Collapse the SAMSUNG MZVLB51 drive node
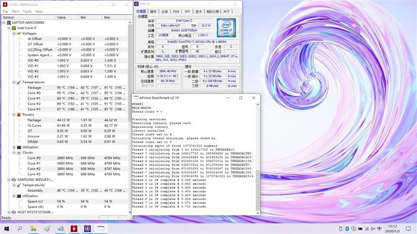 coord(9,179)
